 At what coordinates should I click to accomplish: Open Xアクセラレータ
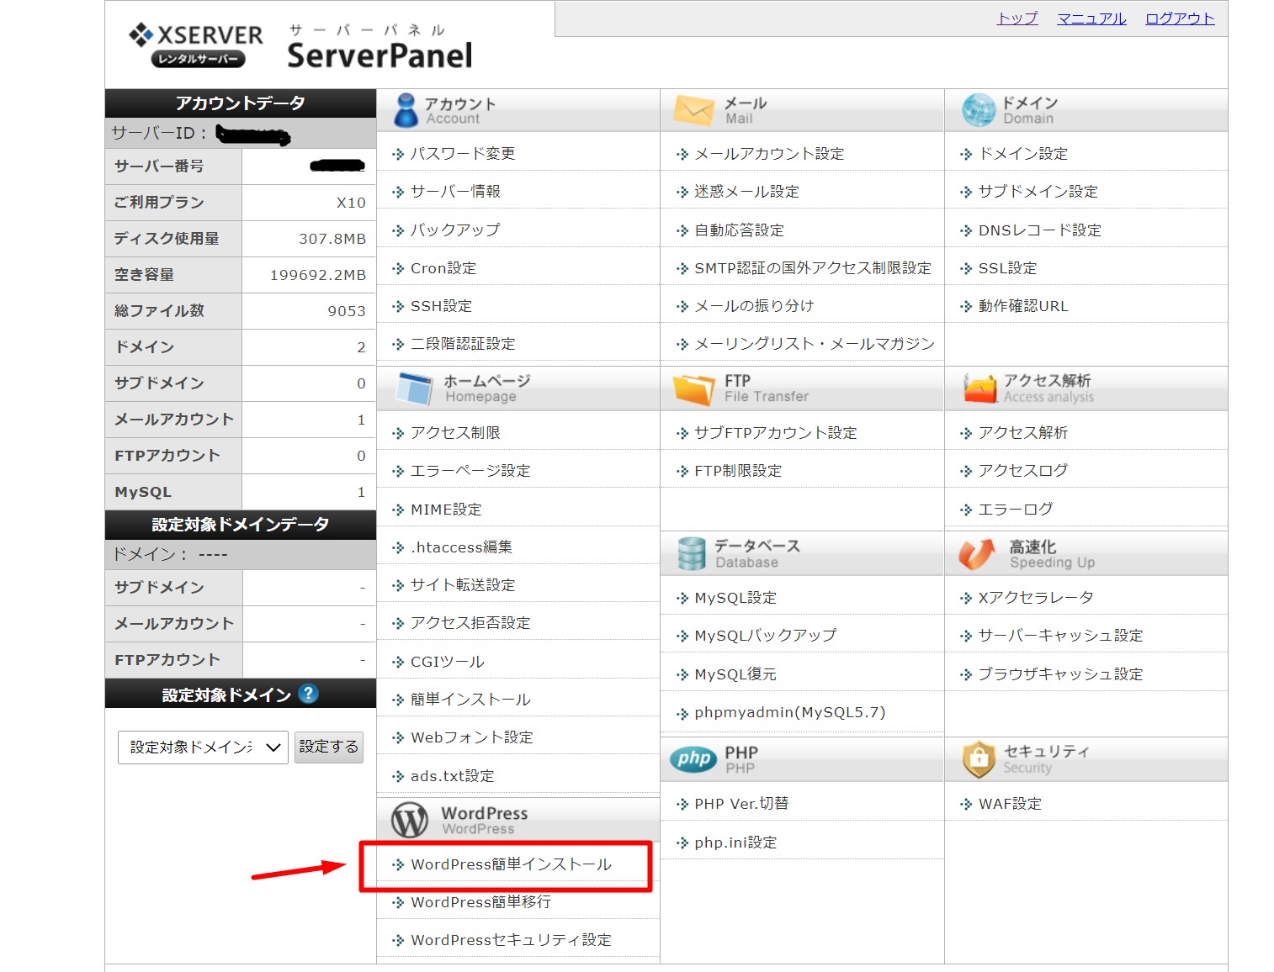pyautogui.click(x=1036, y=598)
